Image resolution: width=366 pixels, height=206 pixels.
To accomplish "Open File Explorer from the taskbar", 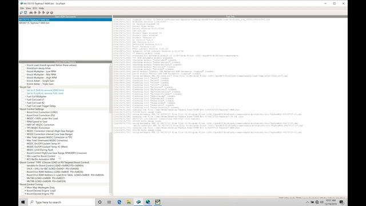I will click(129, 202).
